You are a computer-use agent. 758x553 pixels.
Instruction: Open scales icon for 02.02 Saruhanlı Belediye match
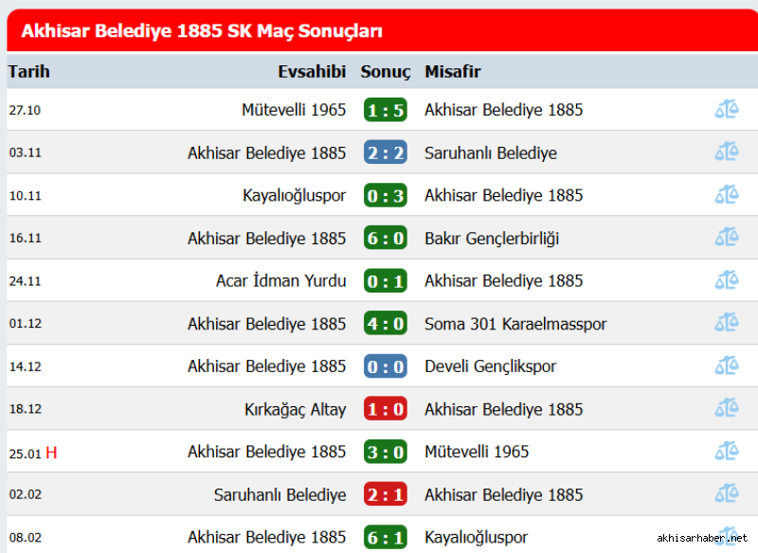coord(727,494)
